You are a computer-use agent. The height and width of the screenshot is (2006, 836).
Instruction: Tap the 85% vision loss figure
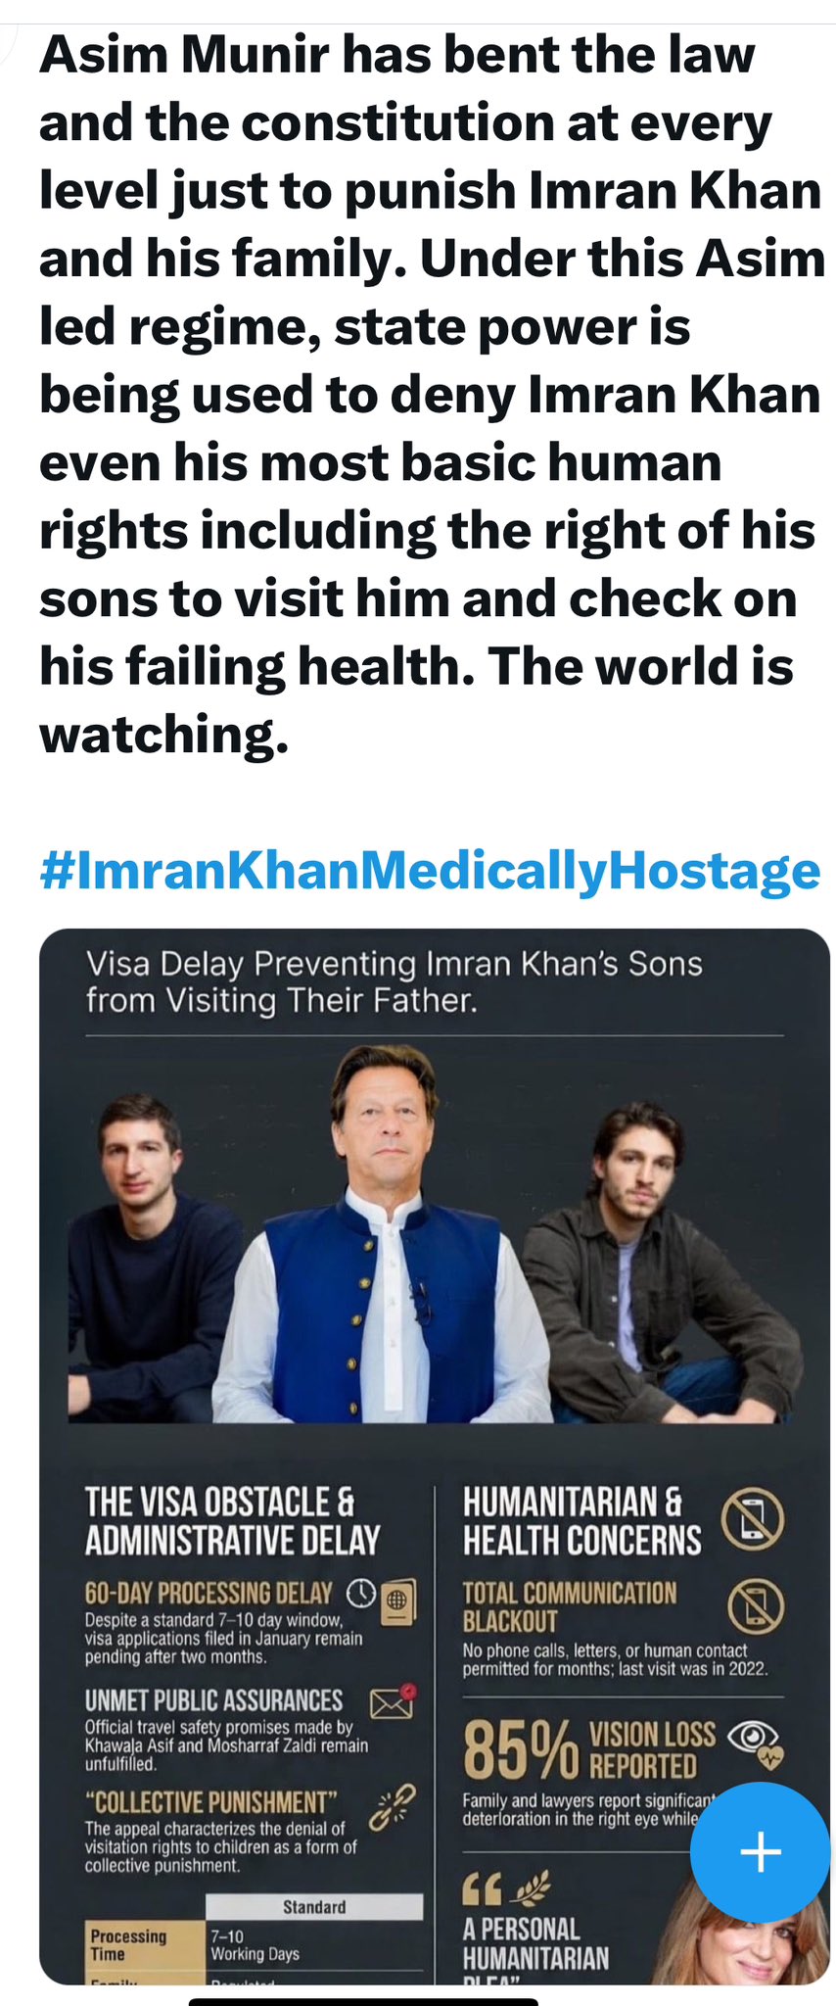pos(521,1749)
